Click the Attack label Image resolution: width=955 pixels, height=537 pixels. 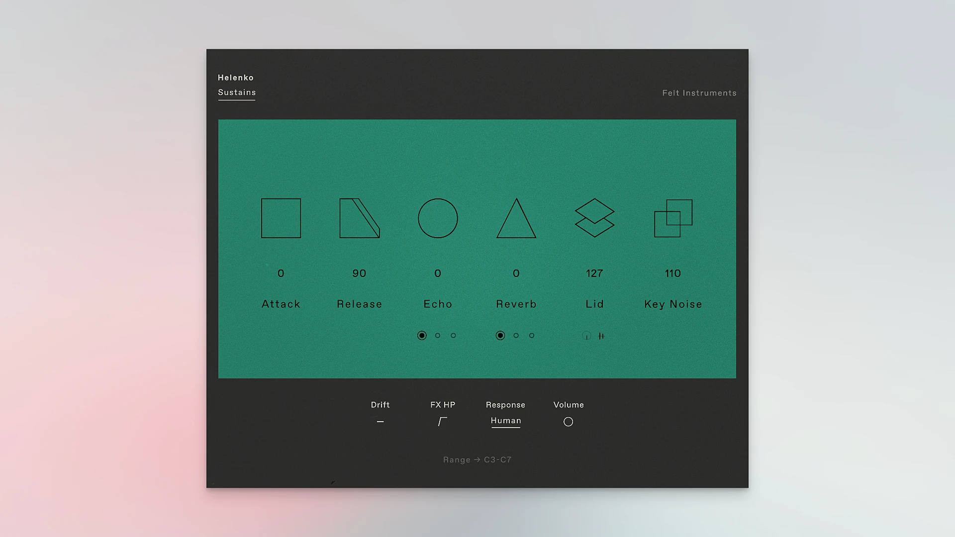point(281,304)
